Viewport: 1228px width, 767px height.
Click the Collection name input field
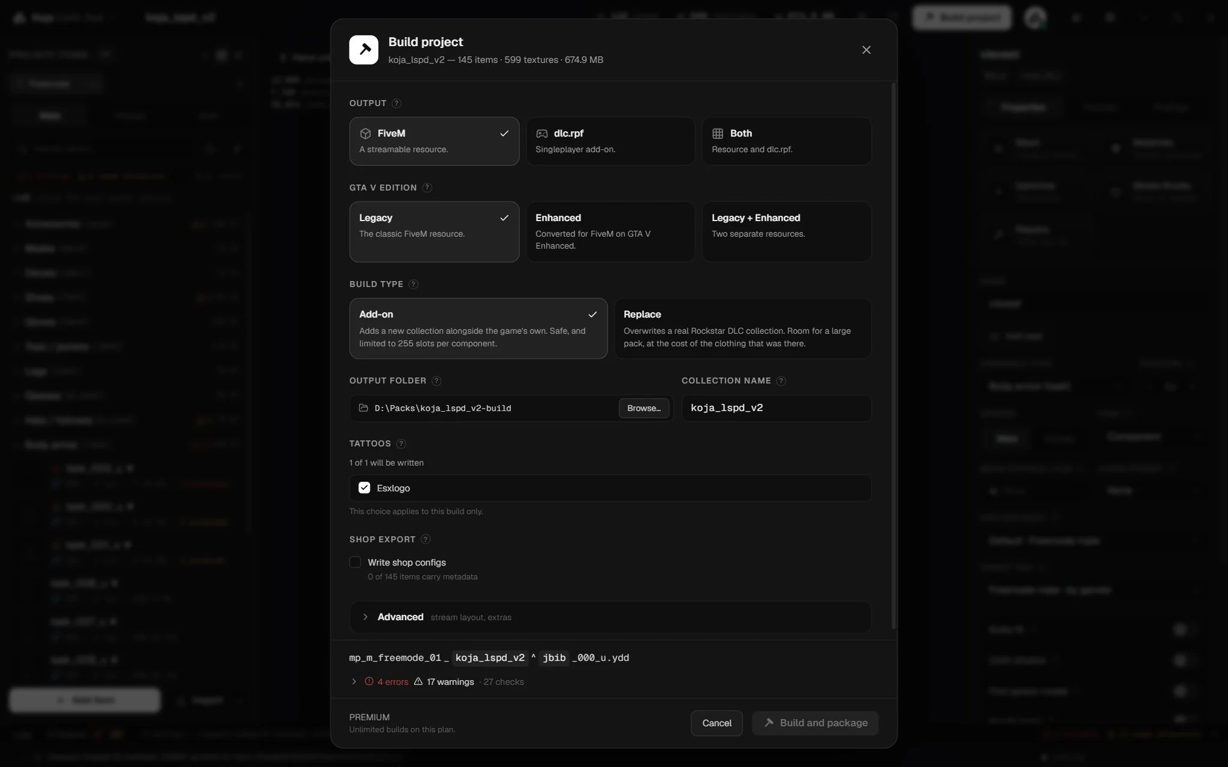[776, 408]
